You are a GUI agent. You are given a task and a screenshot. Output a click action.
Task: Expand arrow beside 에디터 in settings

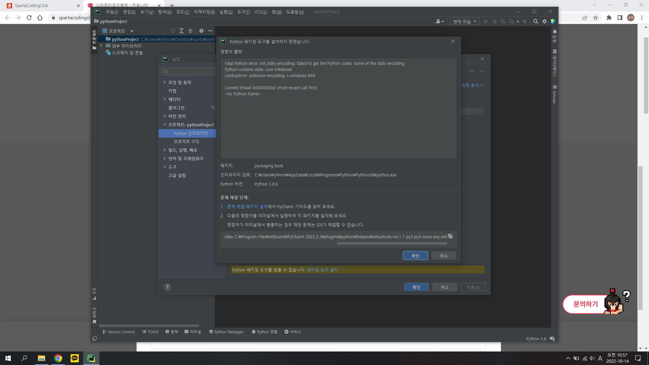165,99
